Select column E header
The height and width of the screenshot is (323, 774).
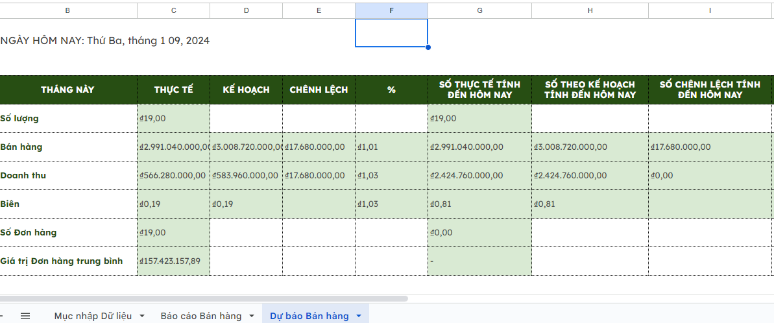[x=319, y=10]
